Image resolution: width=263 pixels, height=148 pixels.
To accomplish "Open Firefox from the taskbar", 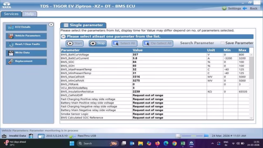I will 157,144.
